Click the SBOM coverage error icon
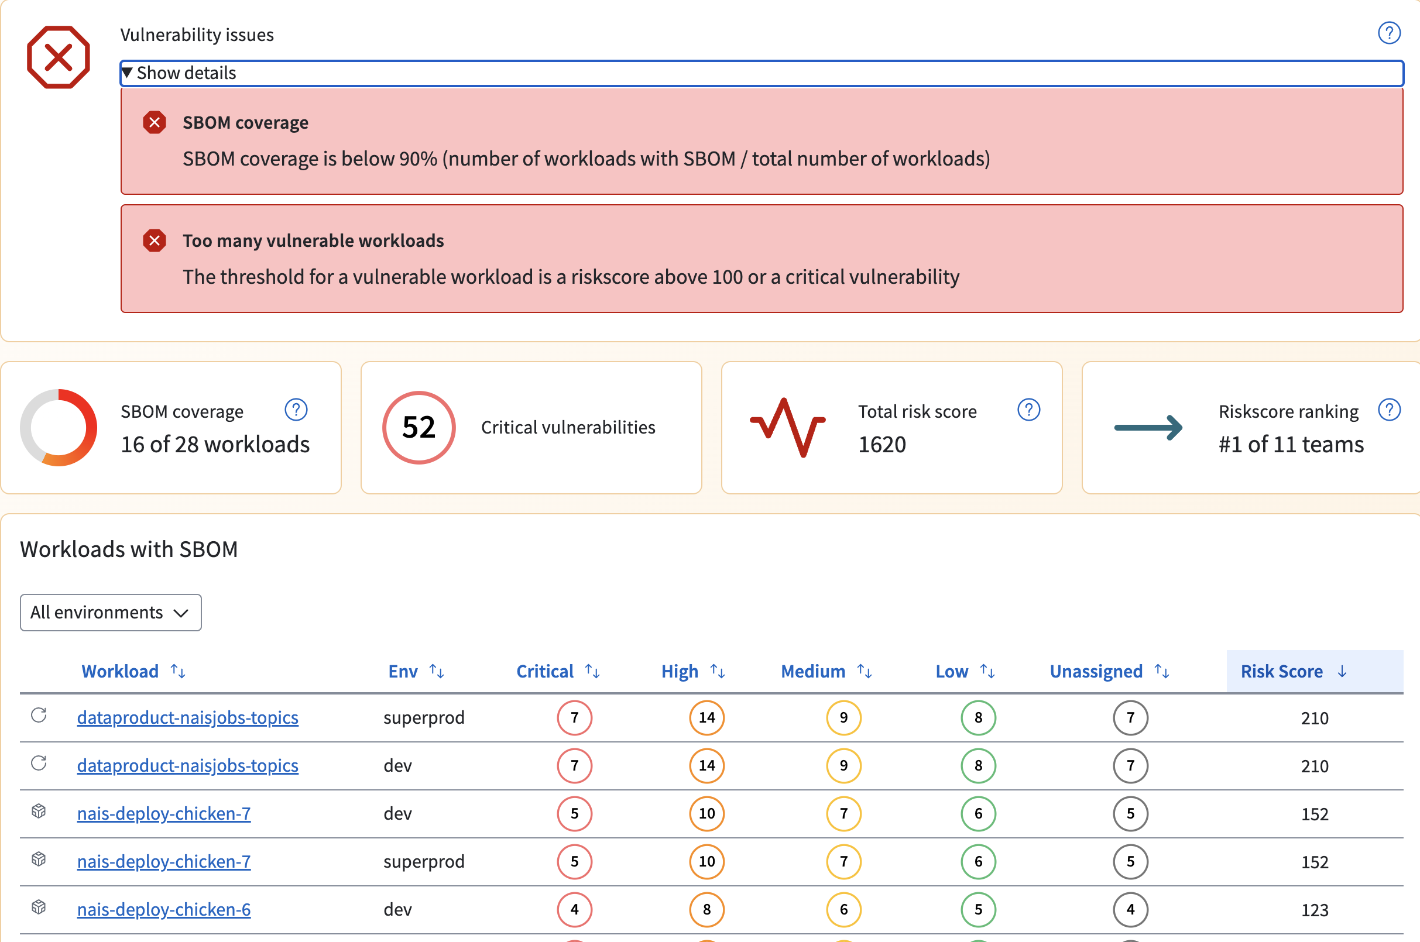The image size is (1420, 942). pos(155,122)
